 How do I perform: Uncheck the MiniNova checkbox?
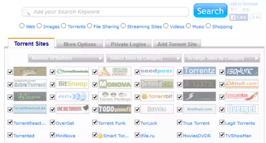tap(52, 135)
